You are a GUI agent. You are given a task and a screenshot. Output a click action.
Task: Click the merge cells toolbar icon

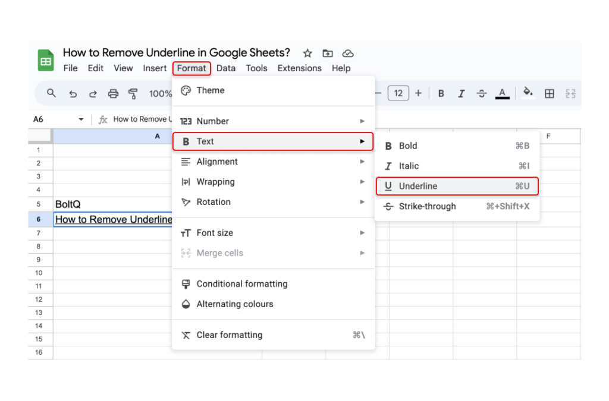point(570,93)
